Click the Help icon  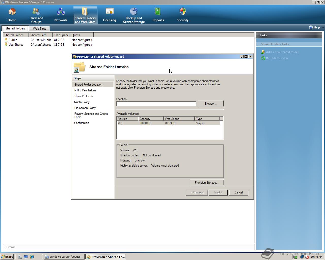point(311,27)
